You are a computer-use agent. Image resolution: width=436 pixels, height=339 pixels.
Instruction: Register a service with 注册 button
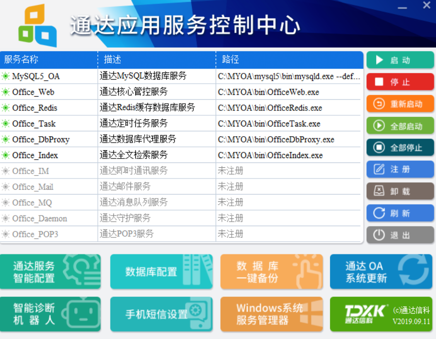pyautogui.click(x=400, y=169)
